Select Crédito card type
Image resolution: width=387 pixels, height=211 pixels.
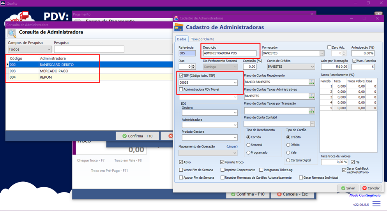point(288,137)
